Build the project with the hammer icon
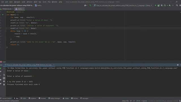 click(90, 5)
